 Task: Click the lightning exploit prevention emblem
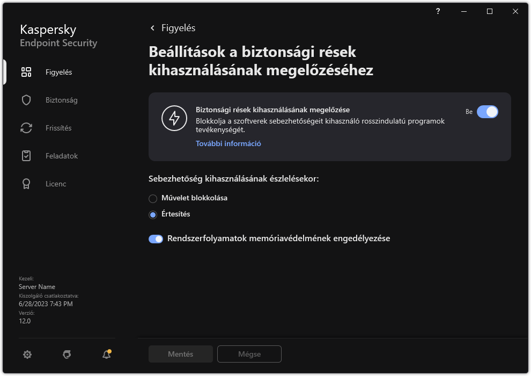pyautogui.click(x=174, y=119)
